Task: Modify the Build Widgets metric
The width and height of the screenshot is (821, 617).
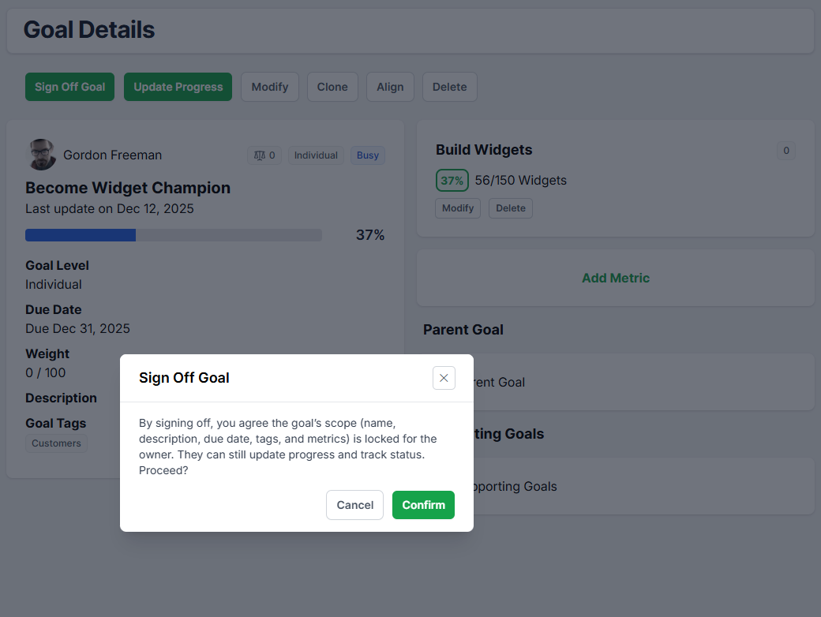Action: point(458,208)
